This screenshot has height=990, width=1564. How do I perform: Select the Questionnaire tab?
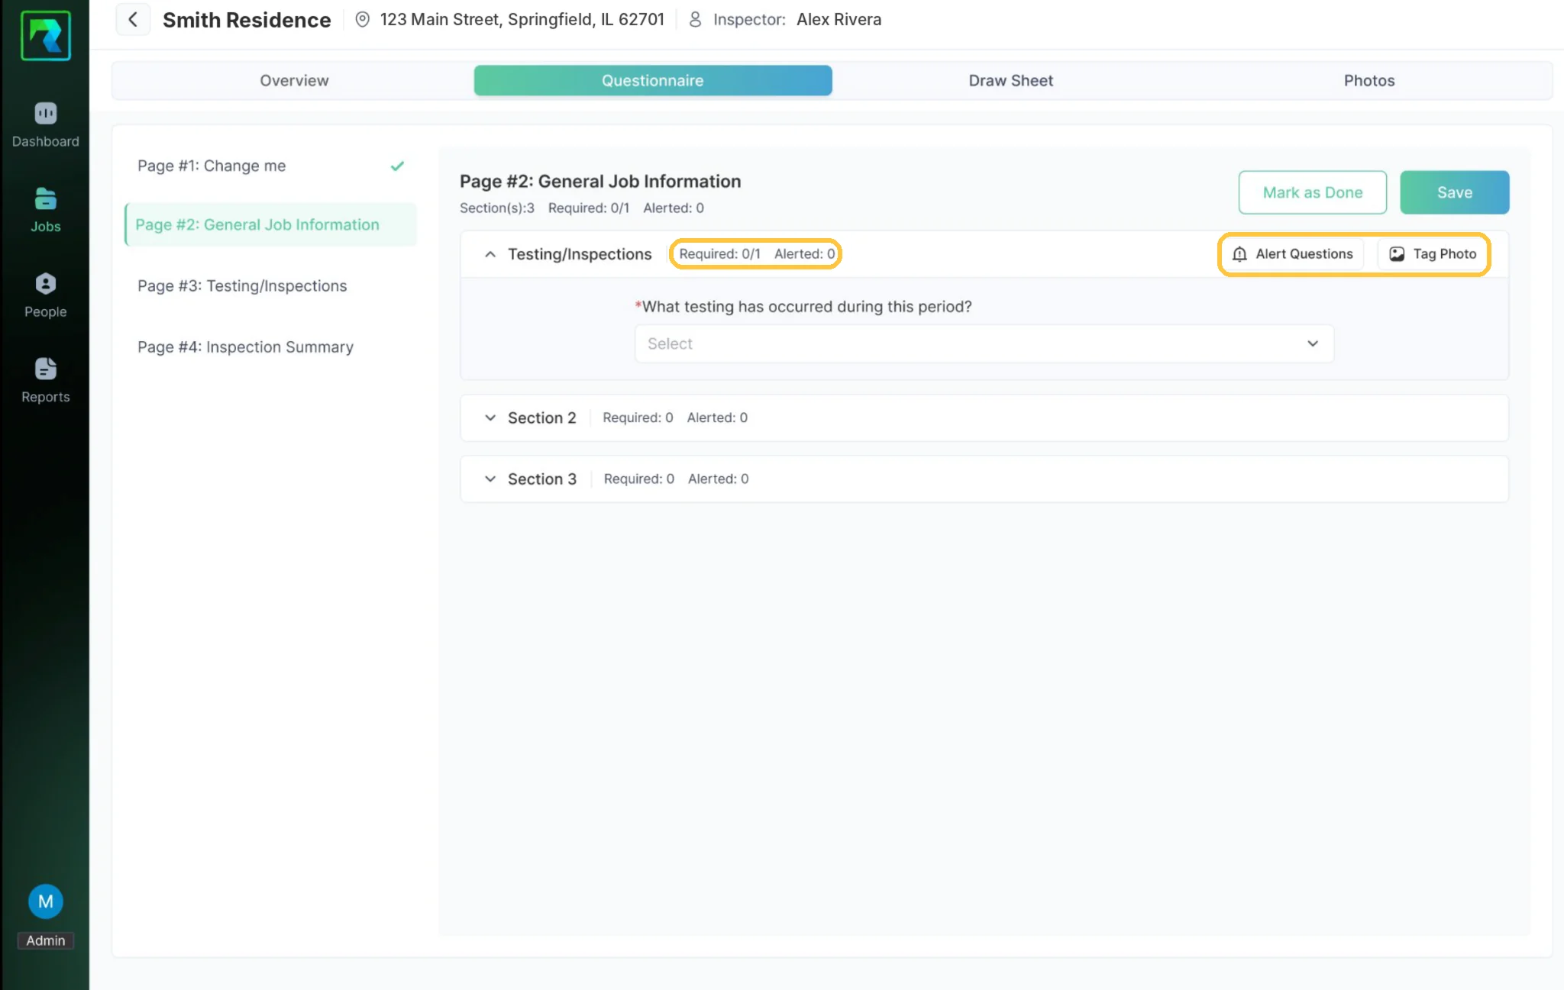point(653,80)
